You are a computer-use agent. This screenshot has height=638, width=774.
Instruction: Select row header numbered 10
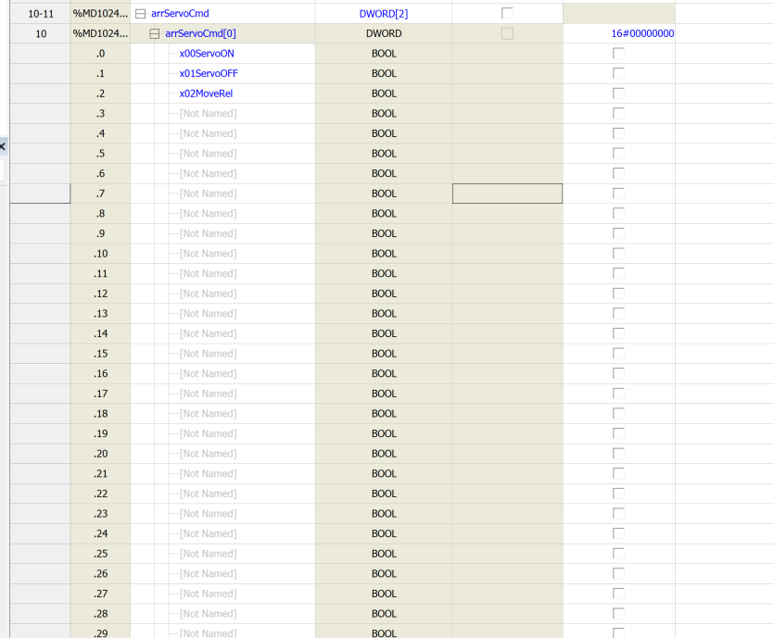[x=41, y=33]
